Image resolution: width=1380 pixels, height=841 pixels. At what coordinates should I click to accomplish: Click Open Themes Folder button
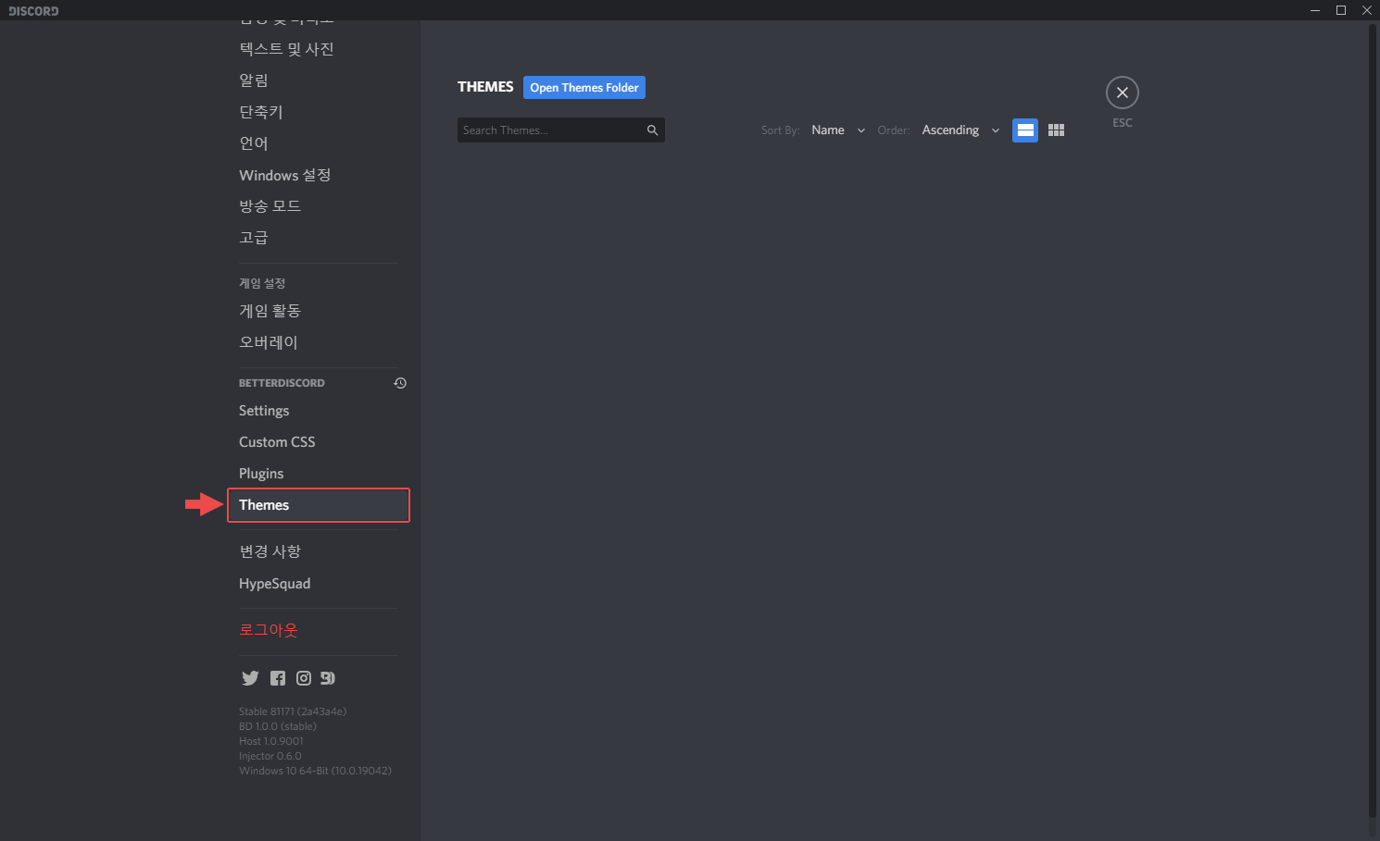tap(584, 88)
